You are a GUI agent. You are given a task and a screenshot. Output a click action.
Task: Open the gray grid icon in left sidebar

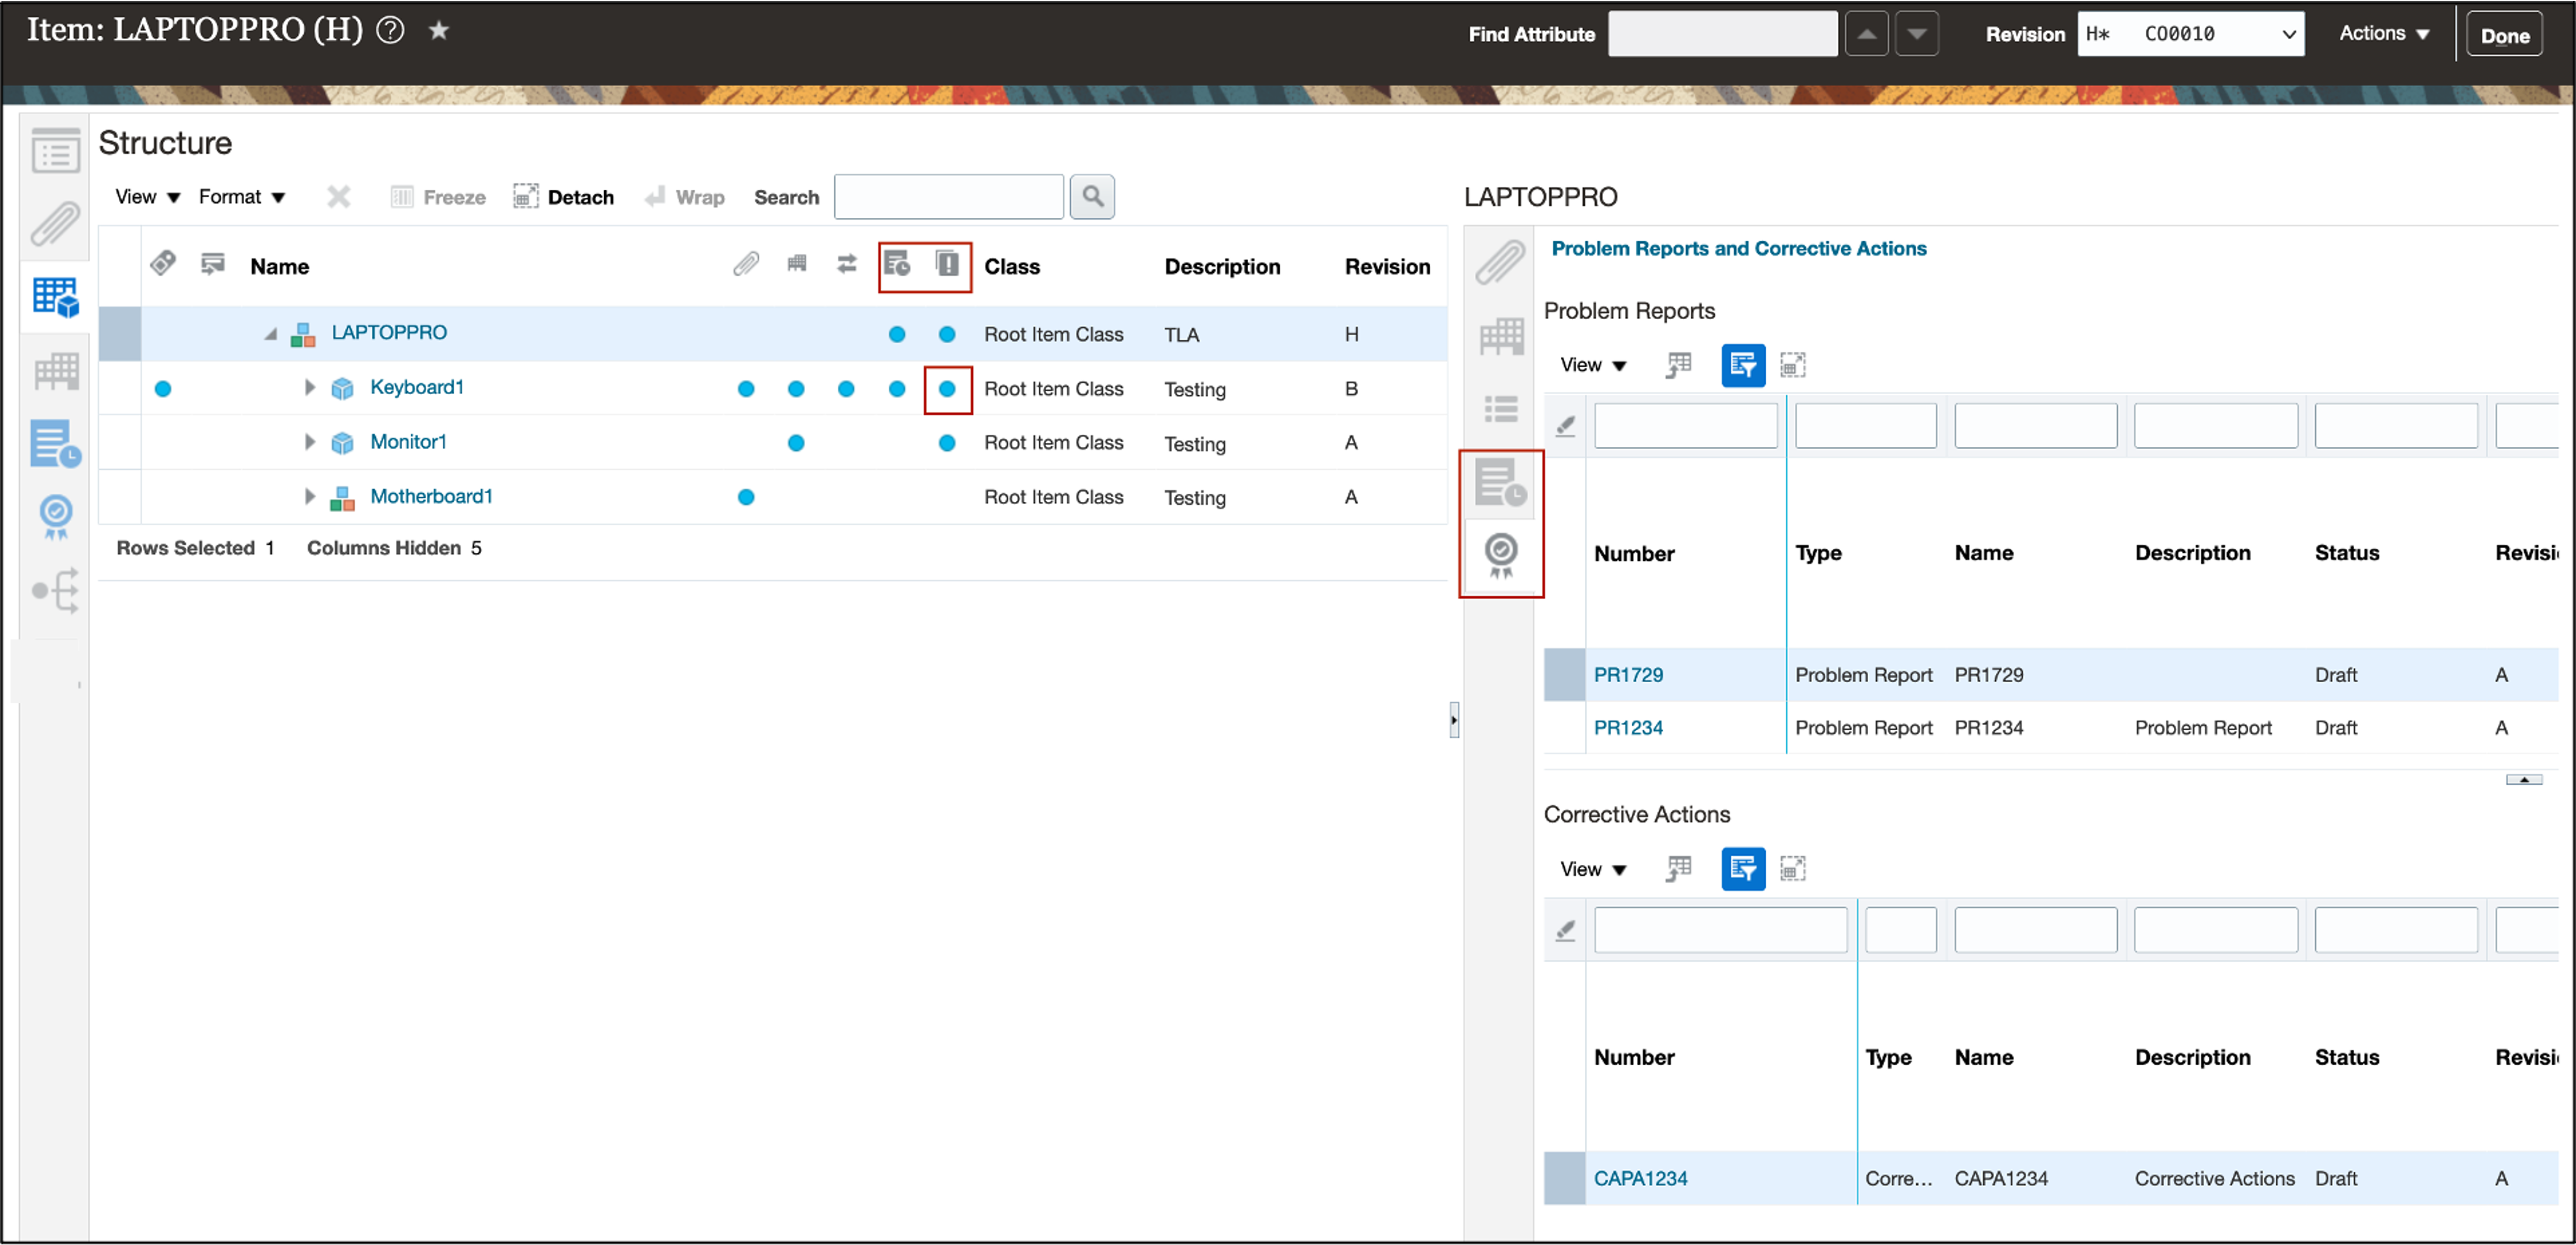coord(56,371)
